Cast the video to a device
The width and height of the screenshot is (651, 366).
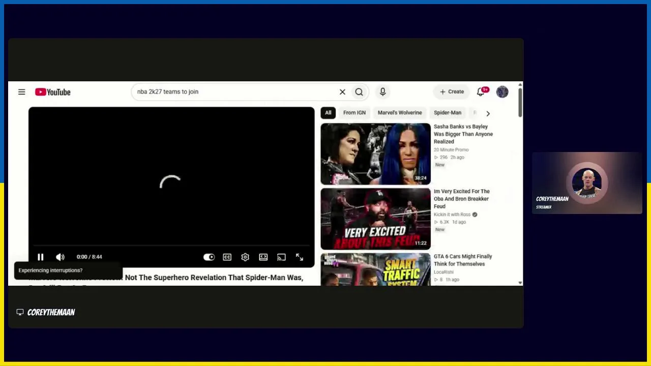click(281, 257)
